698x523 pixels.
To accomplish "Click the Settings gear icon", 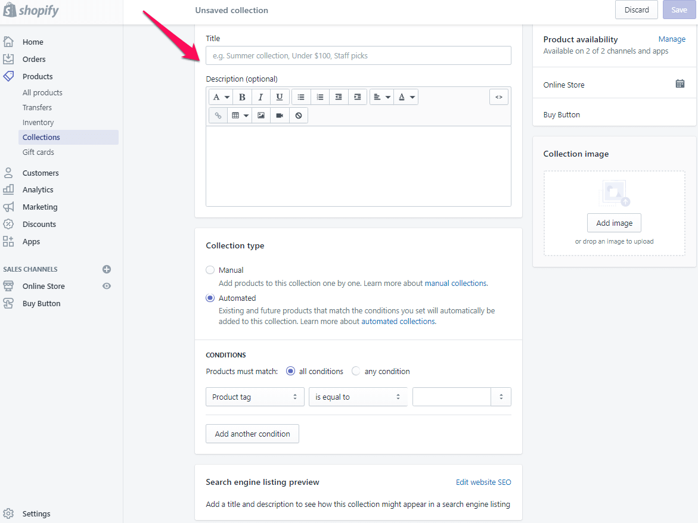I will [8, 513].
